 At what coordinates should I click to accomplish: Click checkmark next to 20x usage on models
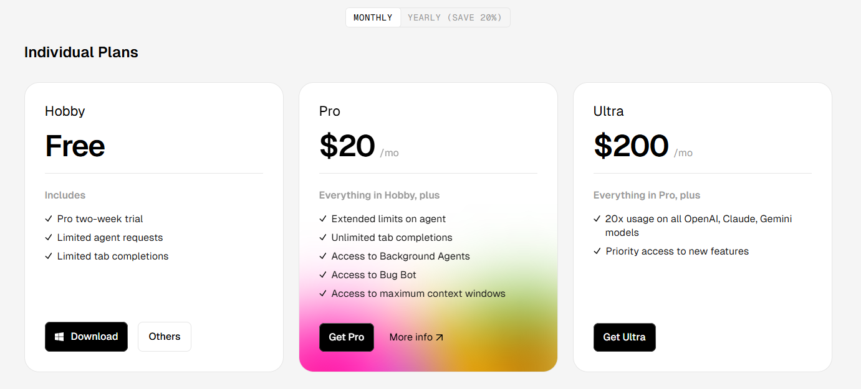[597, 219]
